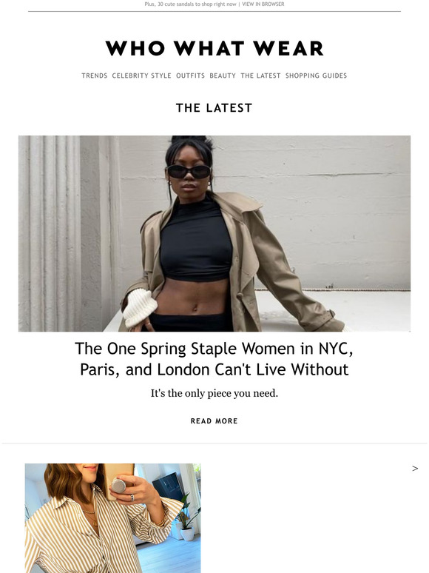Click the View in Browser link

[x=263, y=4]
